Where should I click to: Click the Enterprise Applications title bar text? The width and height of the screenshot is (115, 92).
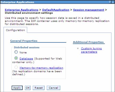pos(17,2)
